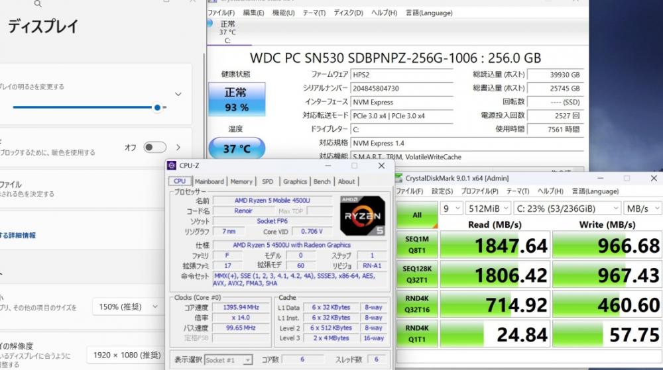Screen dimensions: 663x370
Task: Start all benchmarks with the All button
Action: point(417,215)
